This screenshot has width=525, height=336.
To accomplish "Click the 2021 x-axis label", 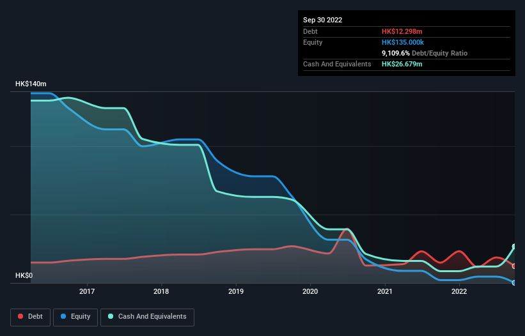I will tap(385, 291).
